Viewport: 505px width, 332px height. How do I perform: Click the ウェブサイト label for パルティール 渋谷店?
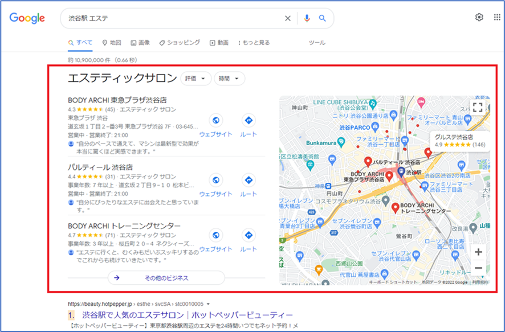click(x=216, y=194)
